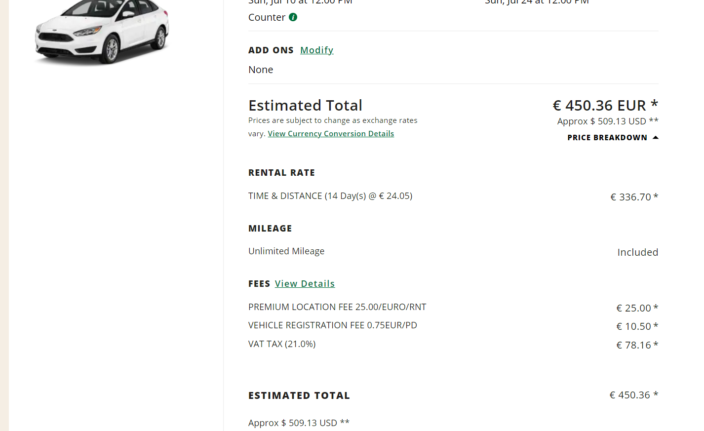
Task: Click the Unlimited Mileage text
Action: 286,251
